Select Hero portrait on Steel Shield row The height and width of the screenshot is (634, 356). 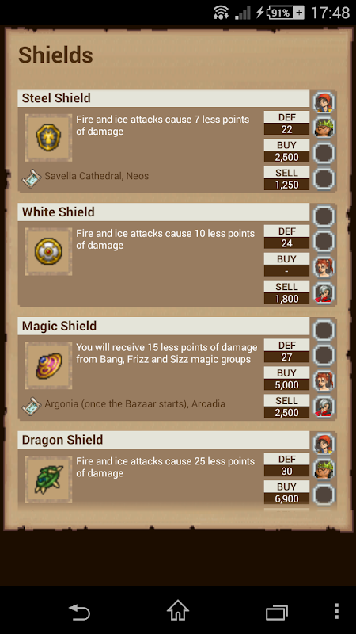click(x=324, y=102)
